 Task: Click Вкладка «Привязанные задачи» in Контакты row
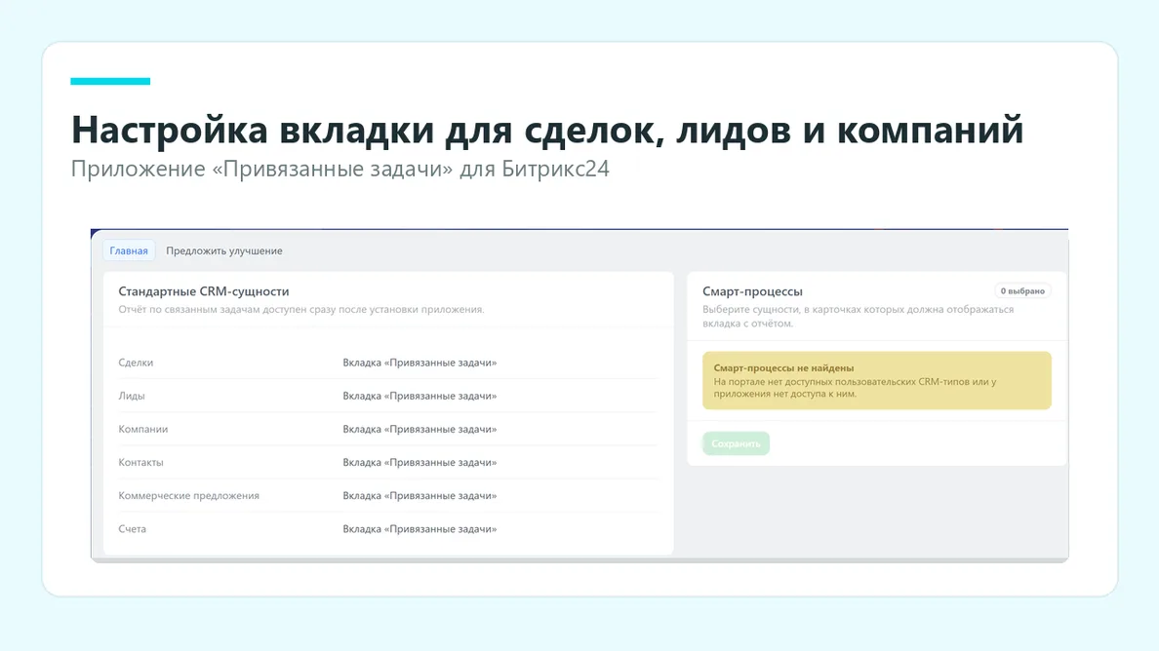click(x=420, y=462)
